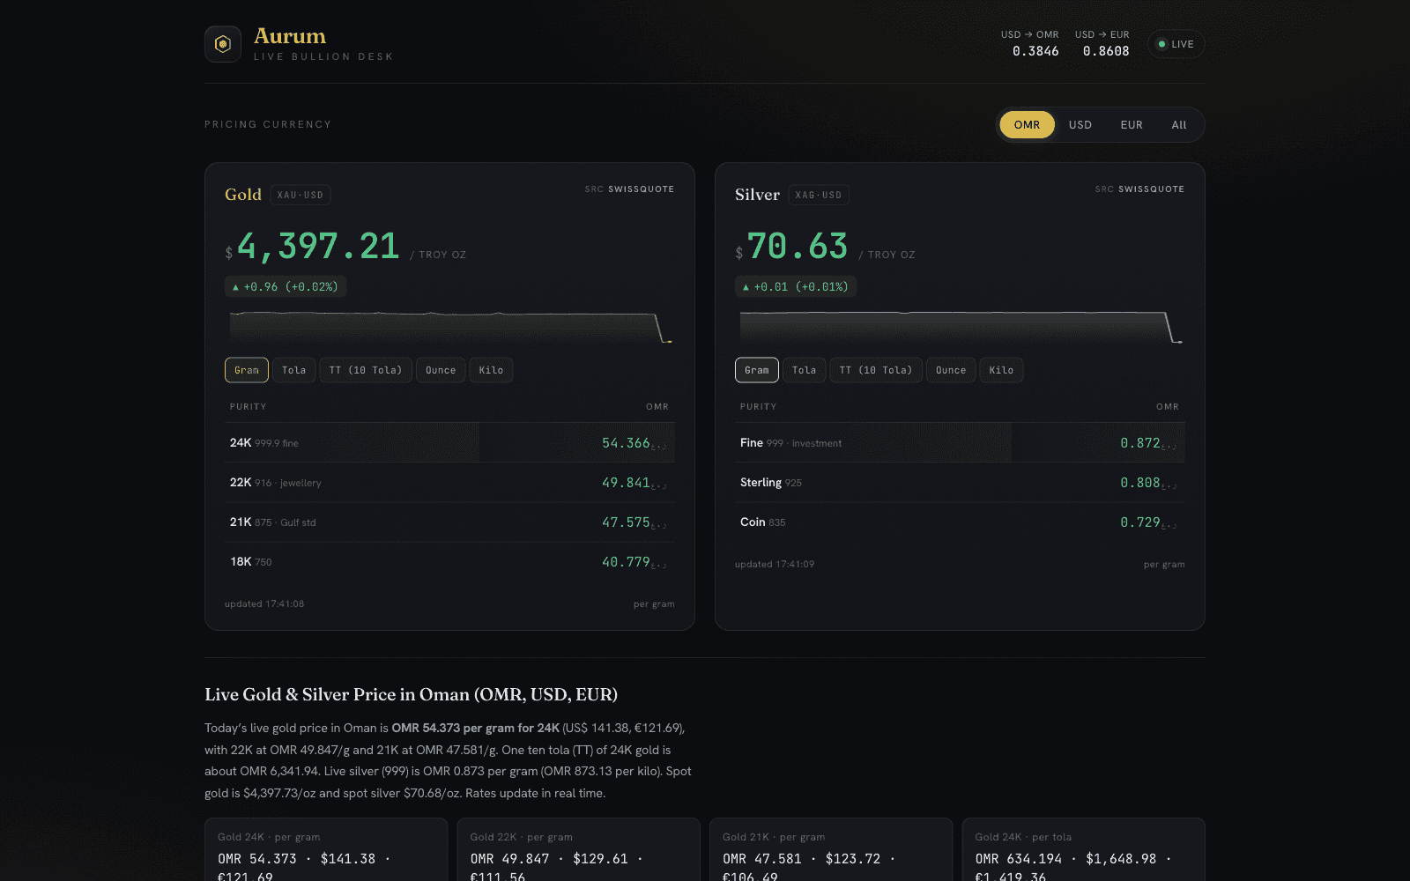Click the Gold card SRC SWISSQUOTE label
Screen dimensions: 1410x881
[629, 189]
